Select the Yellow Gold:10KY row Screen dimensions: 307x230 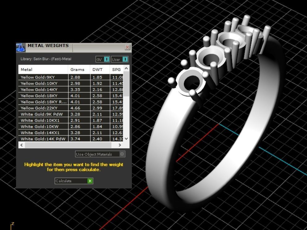71,83
